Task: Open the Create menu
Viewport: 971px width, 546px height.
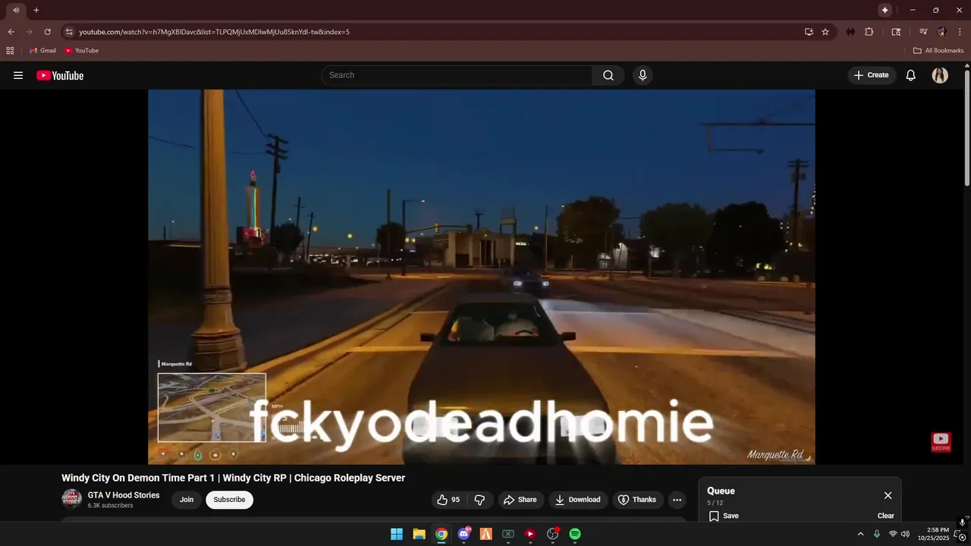Action: click(871, 75)
